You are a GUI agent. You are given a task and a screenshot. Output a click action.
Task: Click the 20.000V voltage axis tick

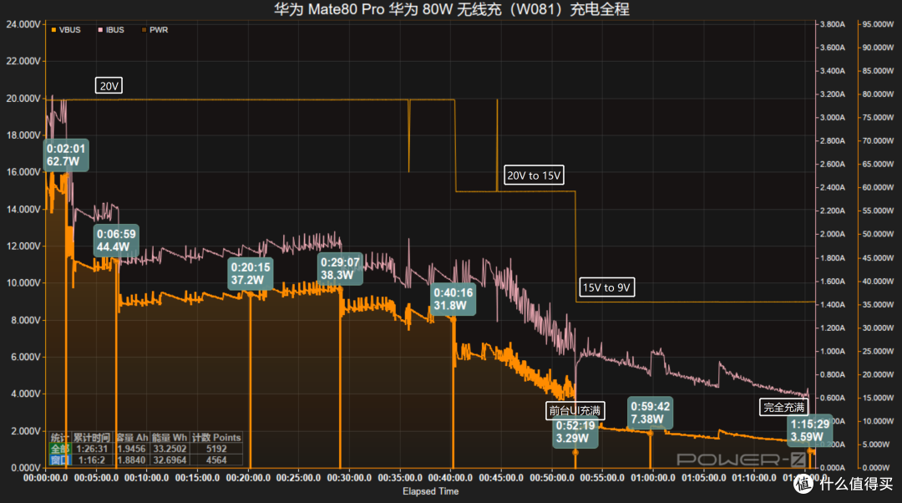[x=23, y=99]
